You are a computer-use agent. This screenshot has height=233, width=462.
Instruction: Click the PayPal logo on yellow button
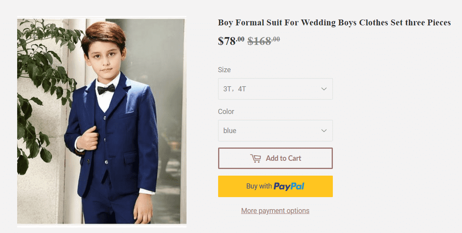tap(289, 186)
